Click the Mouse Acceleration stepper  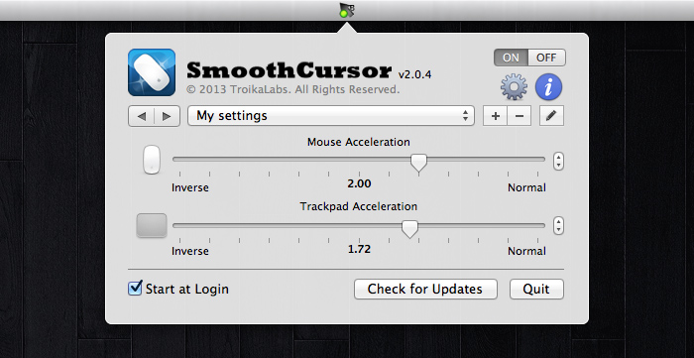(x=558, y=161)
